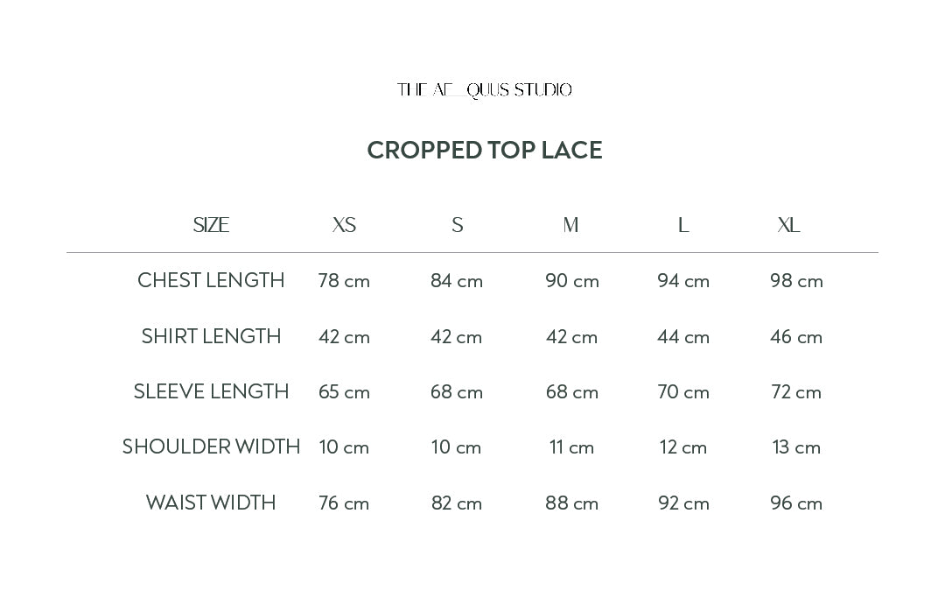Click the Waist Width row label
The height and width of the screenshot is (591, 945).
211,503
